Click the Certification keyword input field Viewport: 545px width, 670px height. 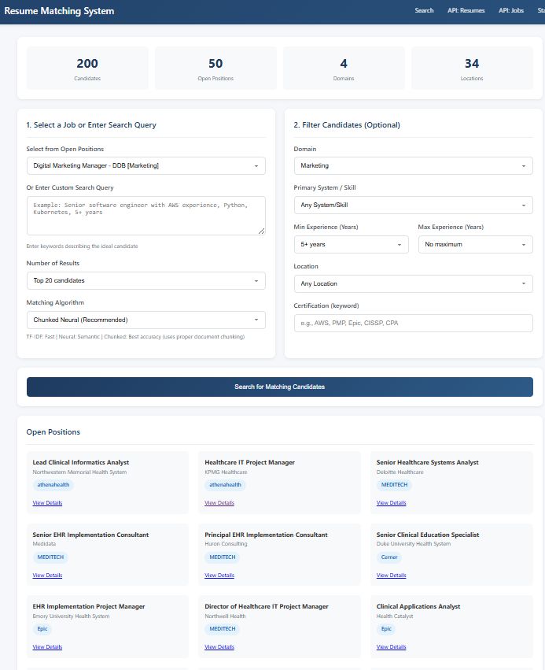[x=413, y=323]
